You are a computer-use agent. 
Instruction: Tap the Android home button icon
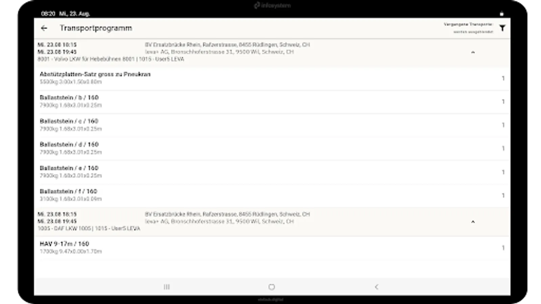click(272, 287)
